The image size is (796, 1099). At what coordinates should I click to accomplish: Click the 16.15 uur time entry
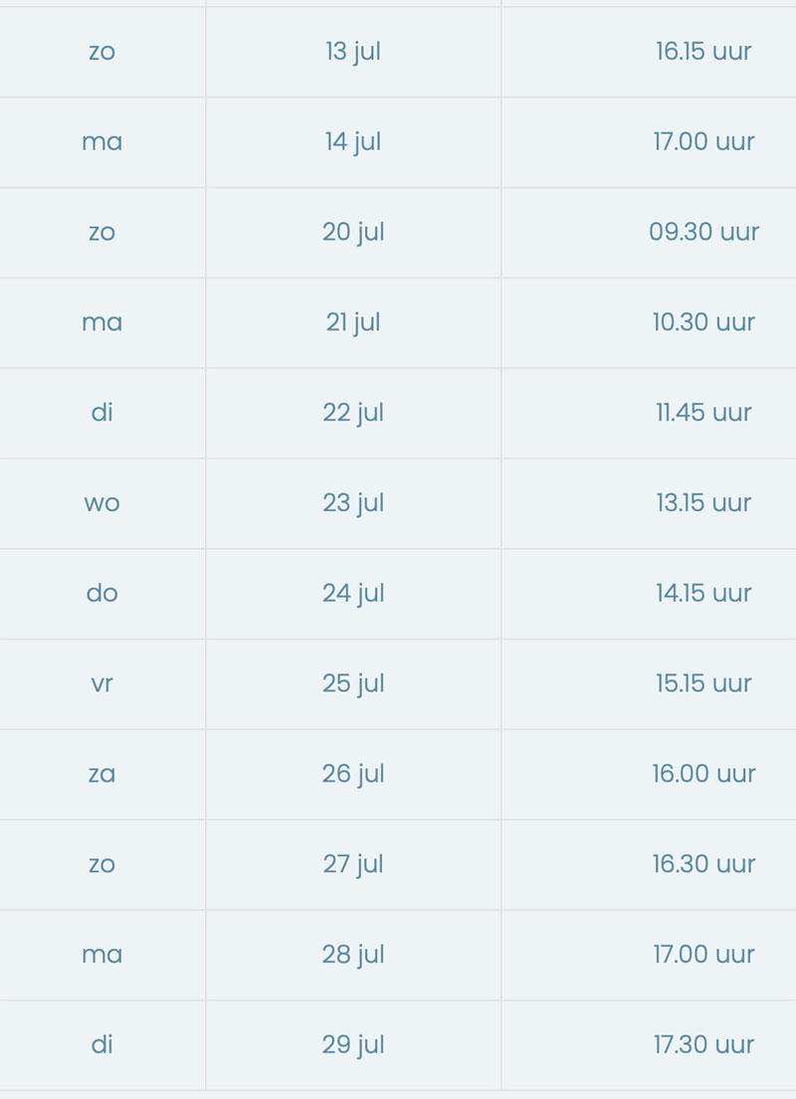(x=703, y=51)
